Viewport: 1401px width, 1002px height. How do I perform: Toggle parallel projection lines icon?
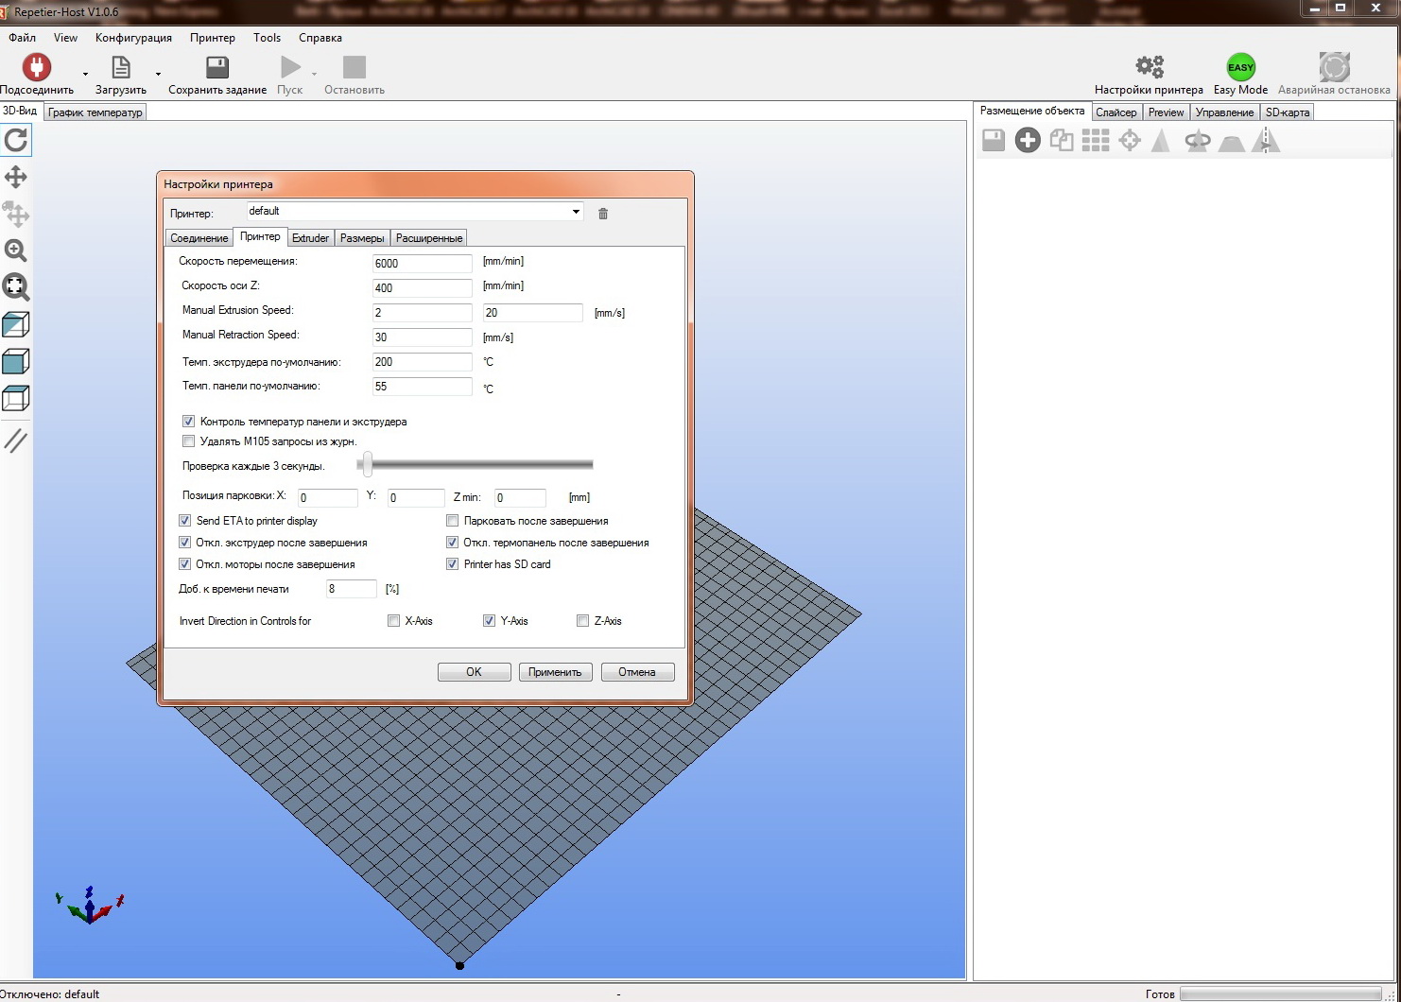point(16,441)
